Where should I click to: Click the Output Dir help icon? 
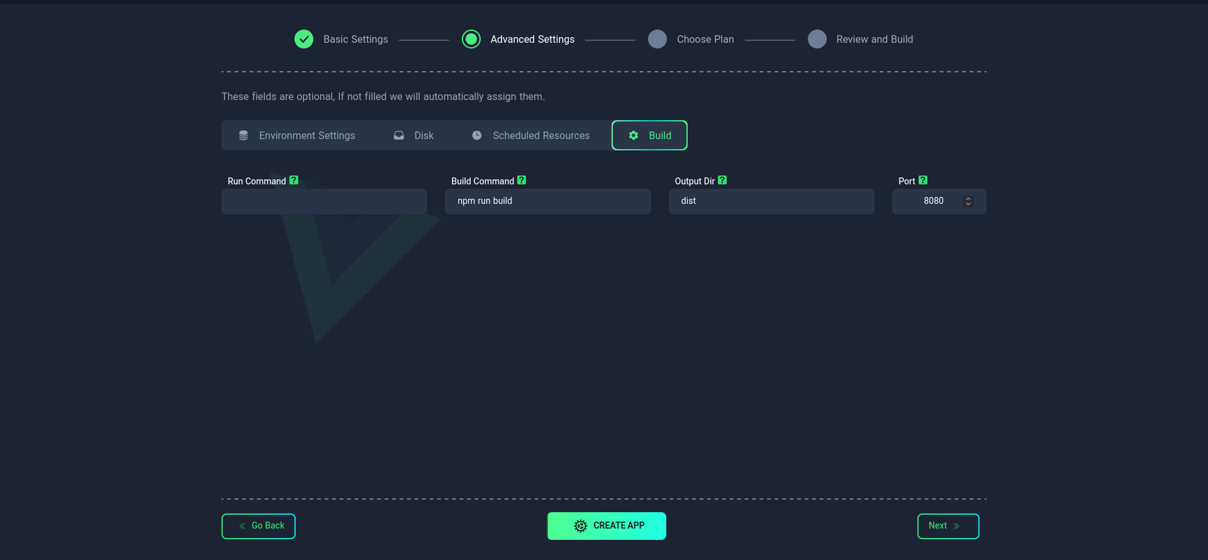pyautogui.click(x=722, y=180)
